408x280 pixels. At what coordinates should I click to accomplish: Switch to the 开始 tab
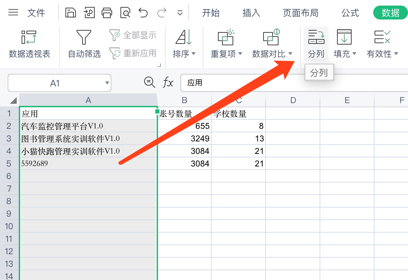[211, 13]
